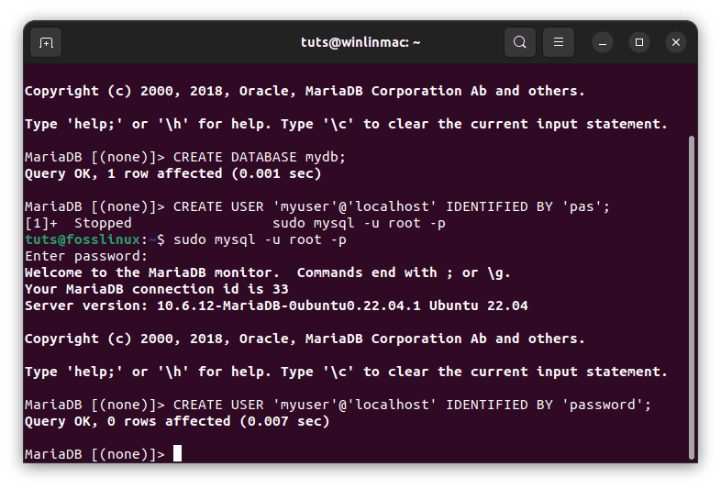Screen dimensions: 721x489
Task: Click 'sudo mysql -u root -p' after green prompt
Action: 260,239
